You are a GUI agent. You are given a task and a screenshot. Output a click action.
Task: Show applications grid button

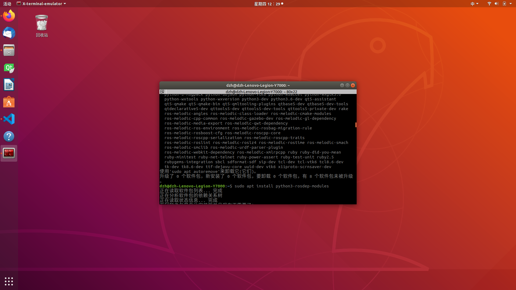[x=9, y=281]
